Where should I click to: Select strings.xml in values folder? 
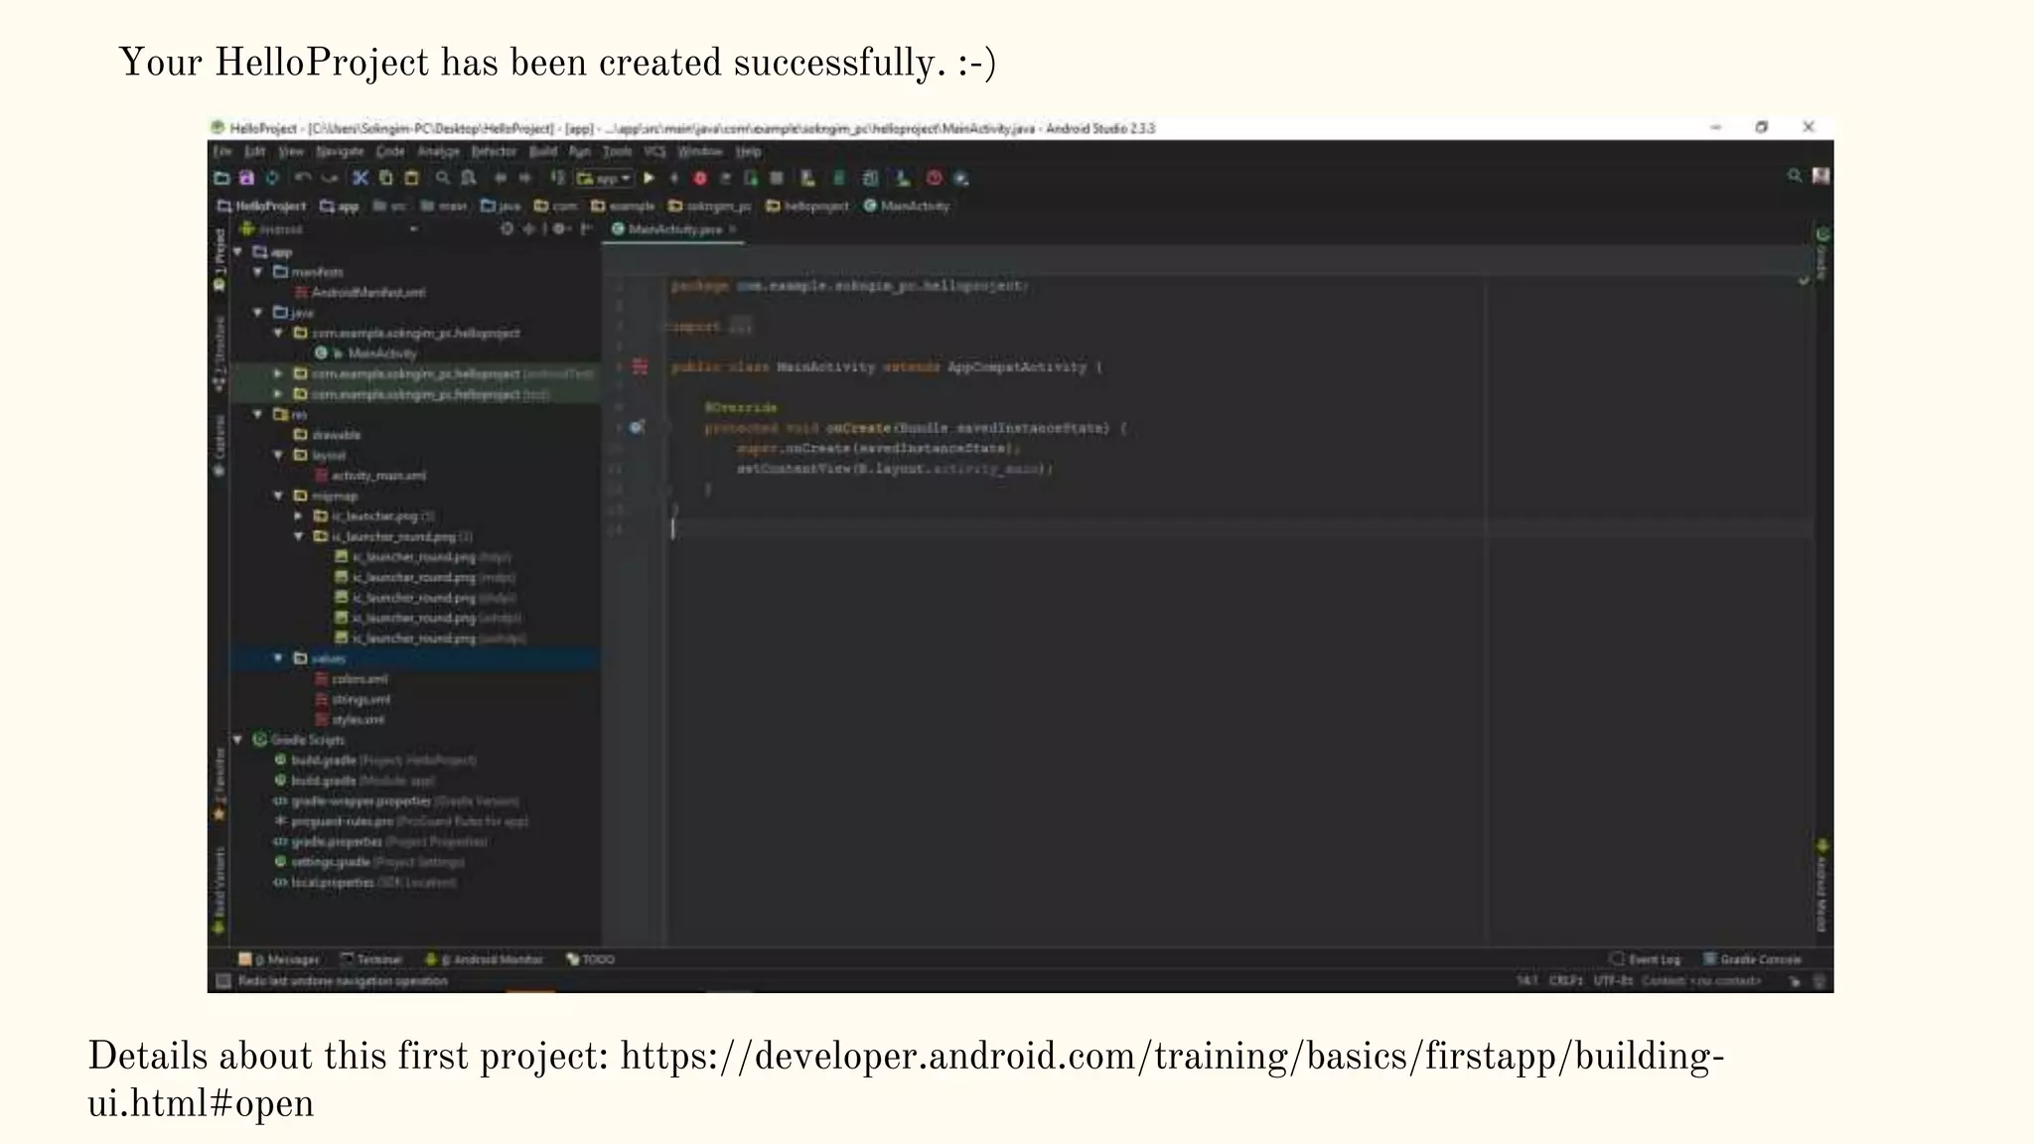coord(352,699)
